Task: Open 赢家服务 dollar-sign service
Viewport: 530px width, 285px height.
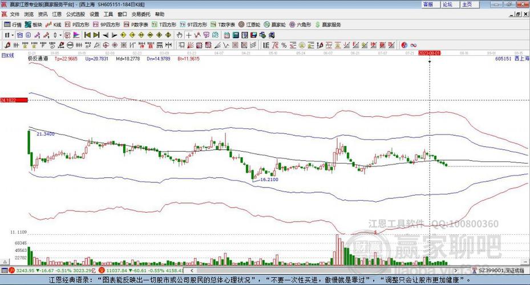Action: tap(328, 25)
